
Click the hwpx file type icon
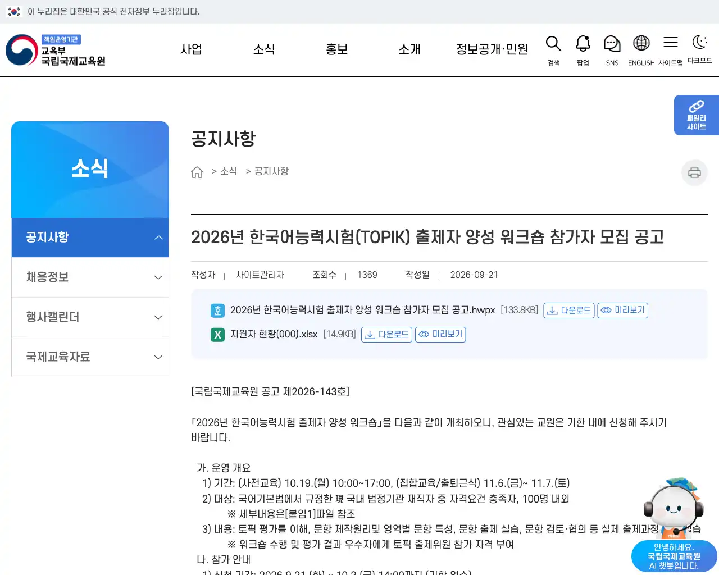217,311
